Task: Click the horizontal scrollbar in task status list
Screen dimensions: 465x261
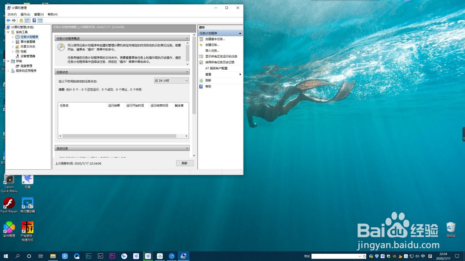Action: pyautogui.click(x=119, y=136)
